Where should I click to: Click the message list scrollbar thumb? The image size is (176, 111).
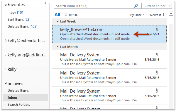click(171, 20)
